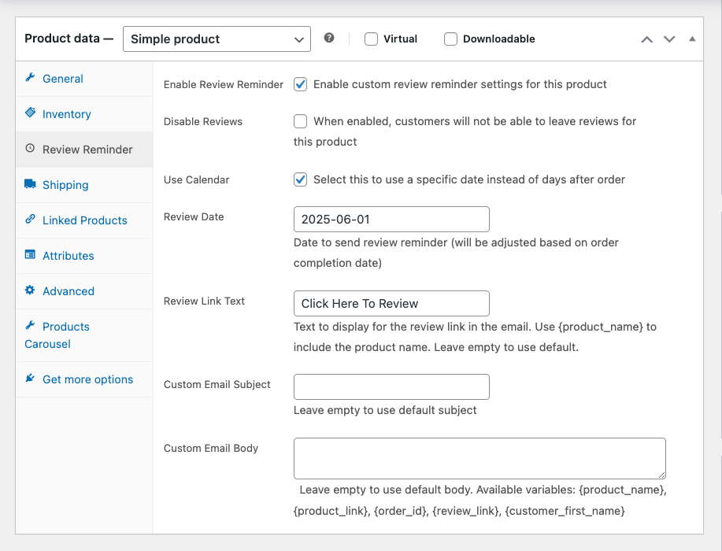Click the Shipping truck icon
The image size is (722, 551).
click(30, 184)
